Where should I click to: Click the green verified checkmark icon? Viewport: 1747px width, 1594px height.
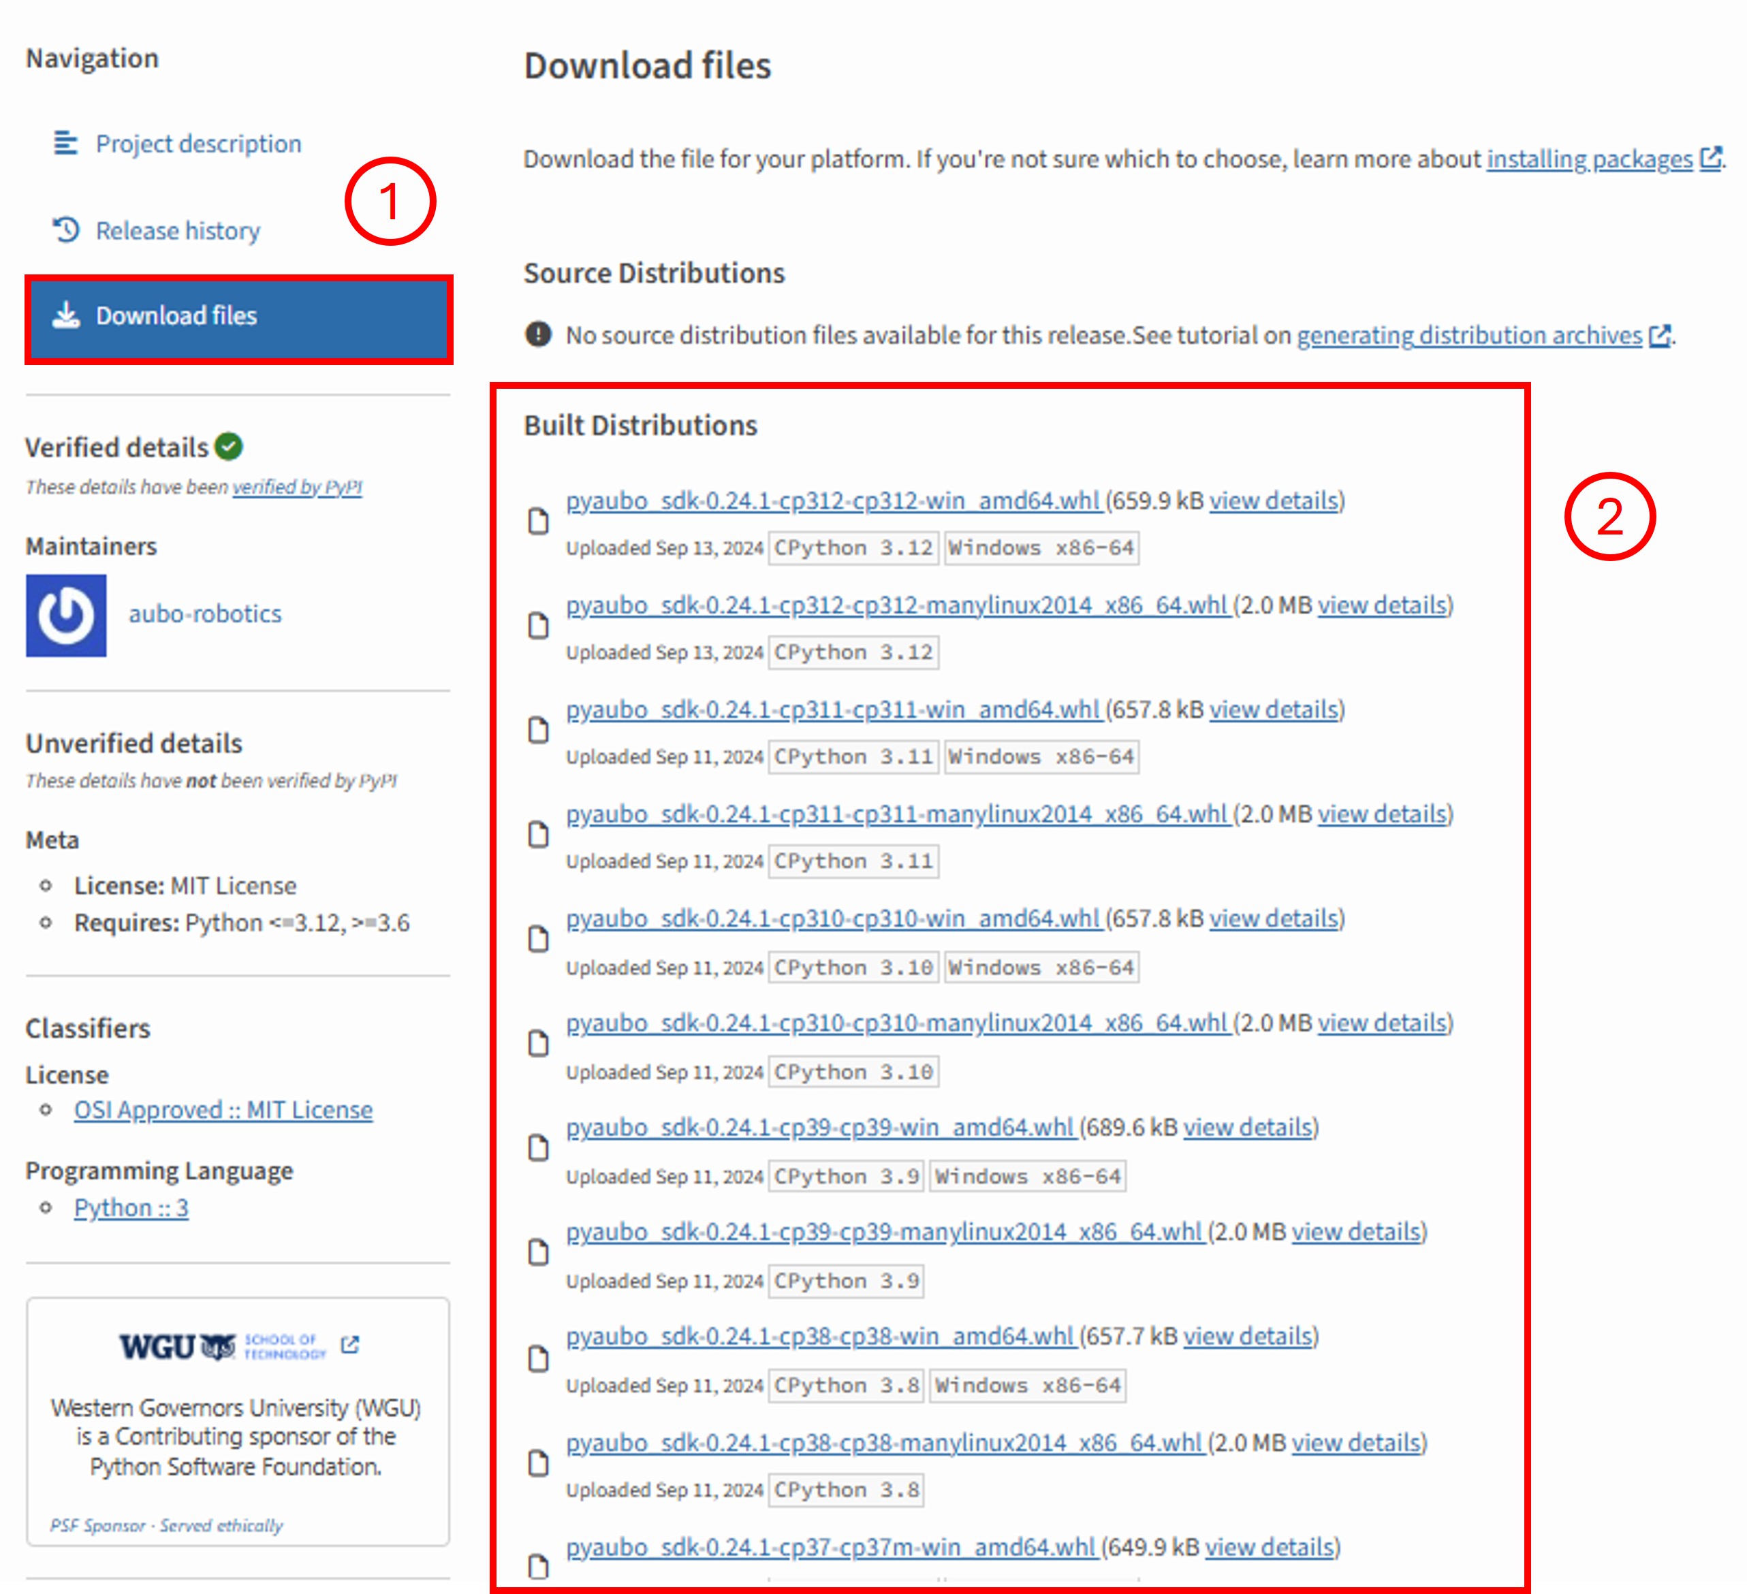(229, 446)
